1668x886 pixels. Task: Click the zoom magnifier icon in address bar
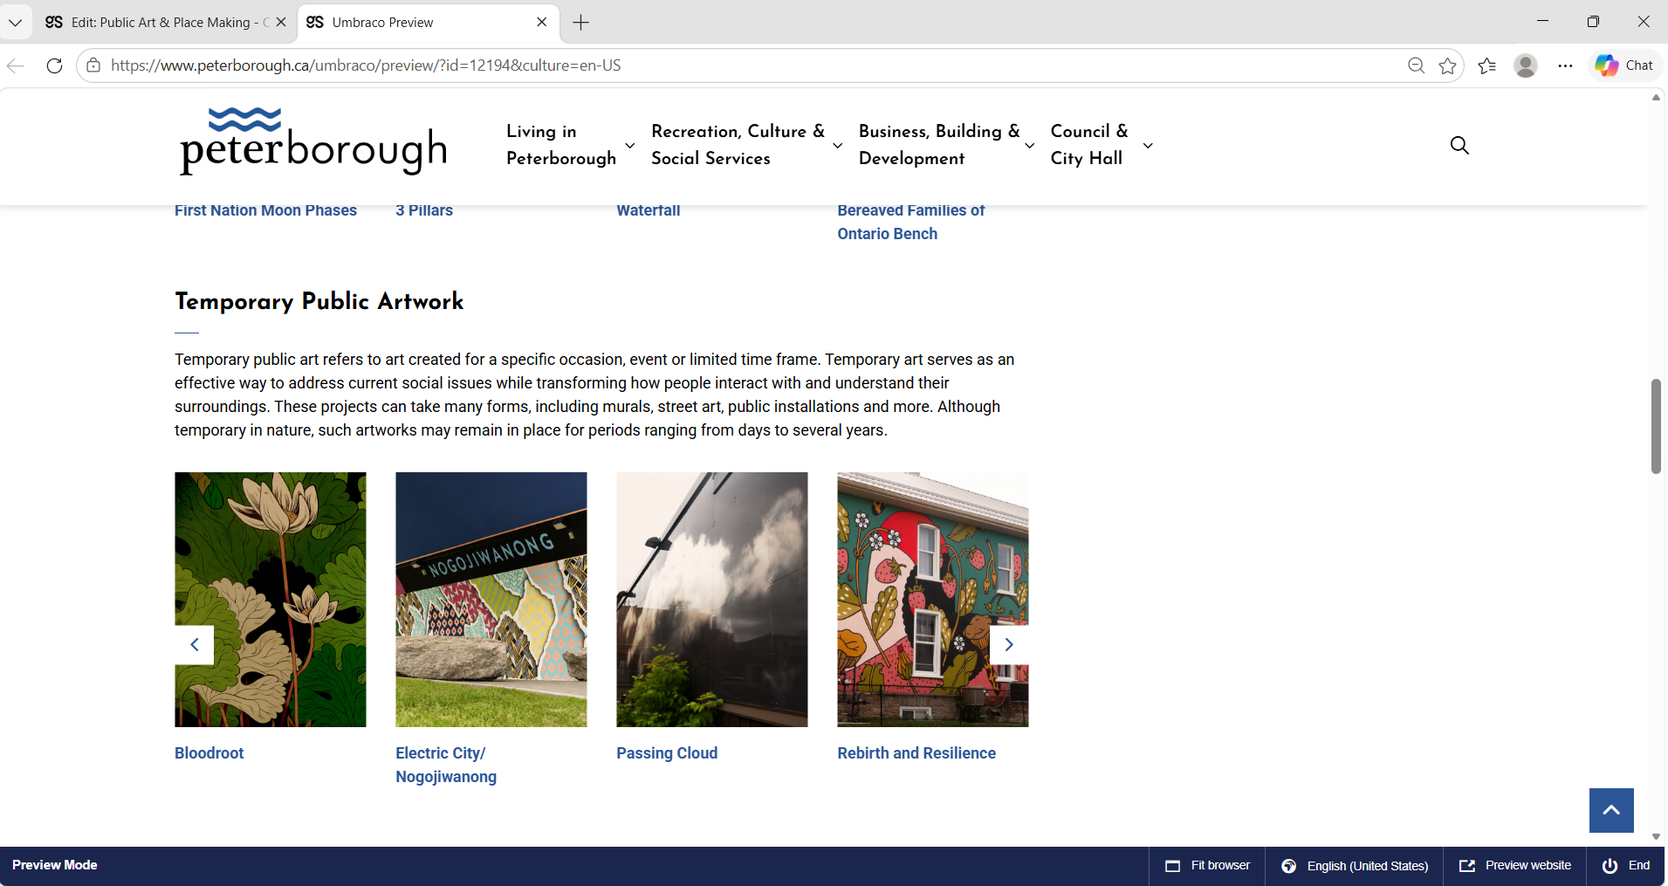[1416, 65]
